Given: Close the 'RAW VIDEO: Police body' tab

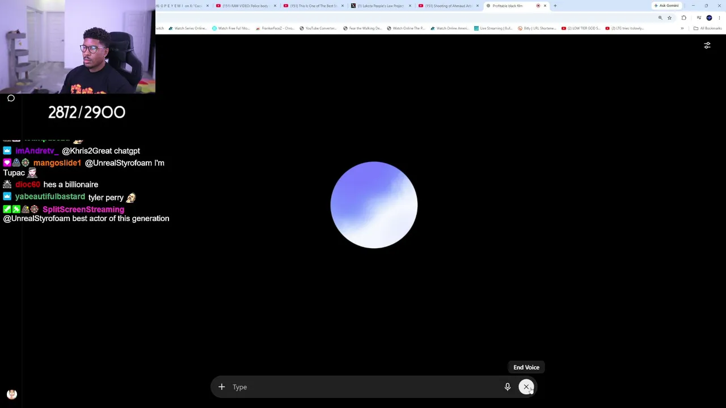Looking at the screenshot, I should pyautogui.click(x=275, y=6).
